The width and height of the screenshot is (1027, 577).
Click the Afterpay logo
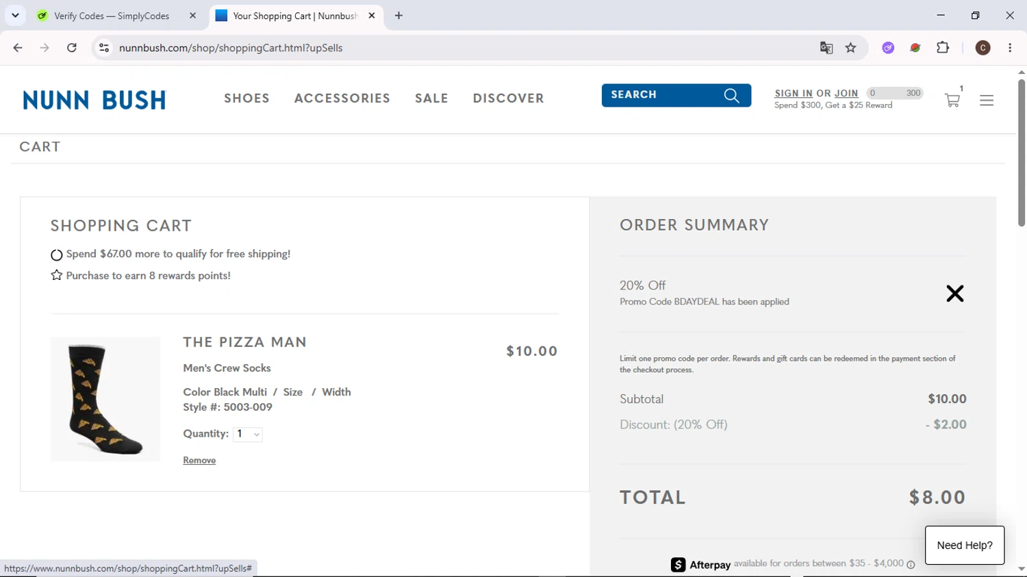coord(701,565)
